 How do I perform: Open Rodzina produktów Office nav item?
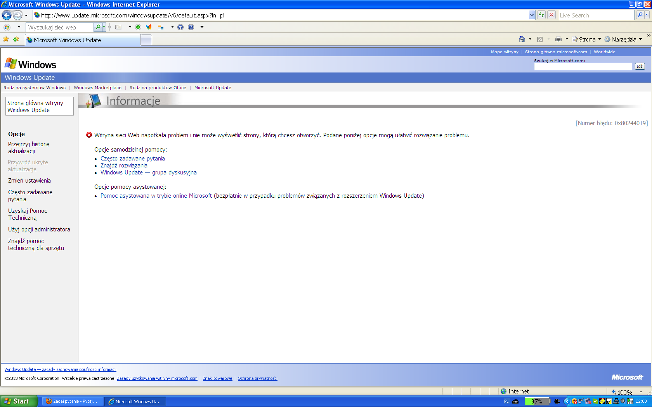[x=158, y=88]
